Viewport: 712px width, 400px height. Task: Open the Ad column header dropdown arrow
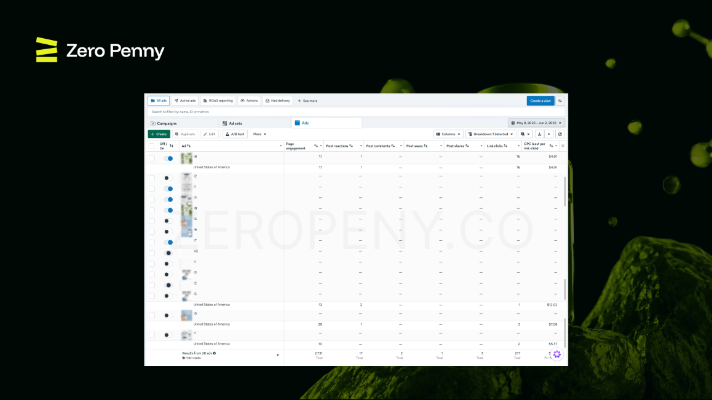point(280,146)
